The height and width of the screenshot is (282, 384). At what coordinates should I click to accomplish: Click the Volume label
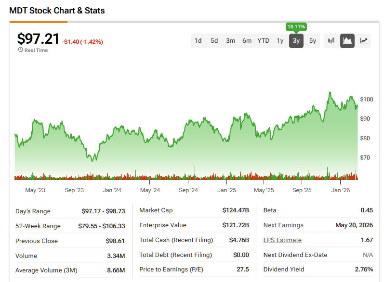26,256
